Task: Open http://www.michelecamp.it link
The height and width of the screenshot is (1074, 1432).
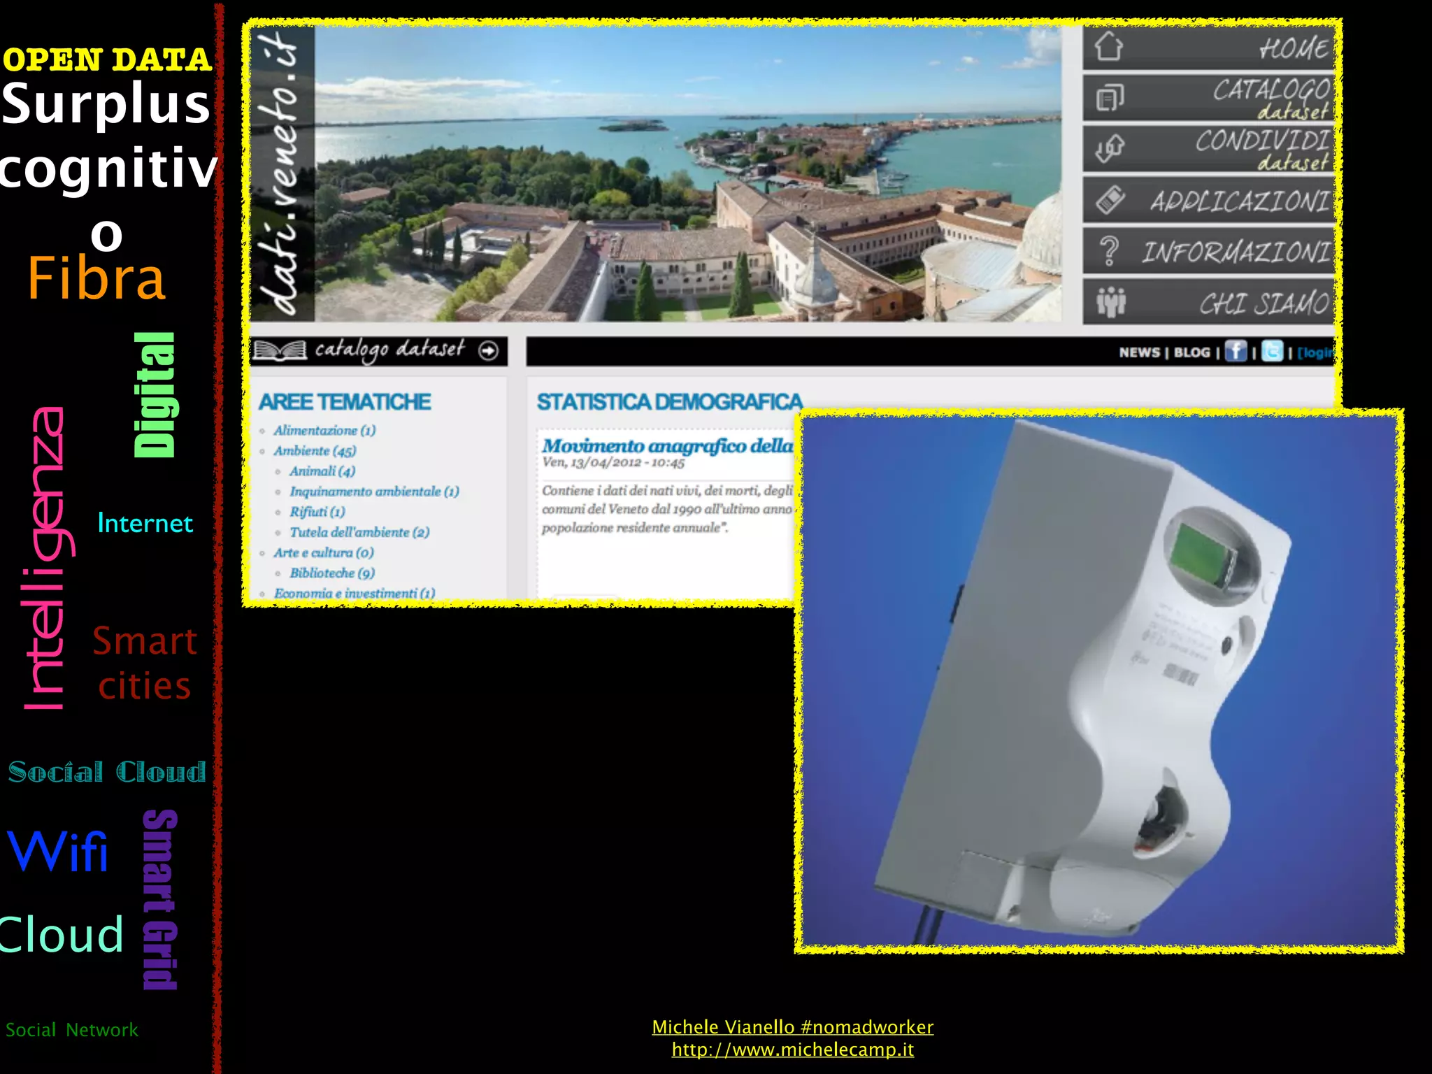Action: coord(792,1050)
